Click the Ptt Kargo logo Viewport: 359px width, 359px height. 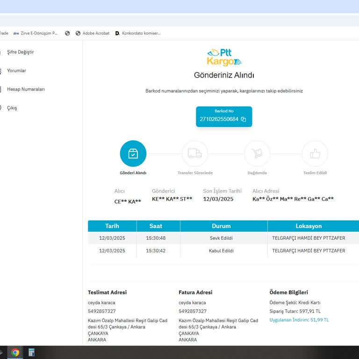pos(224,57)
